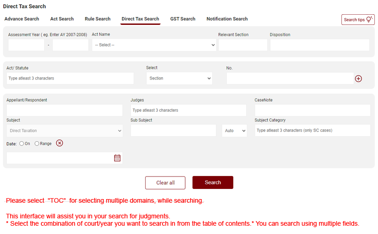
Task: Switch to the Rule Search tab
Action: point(97,19)
